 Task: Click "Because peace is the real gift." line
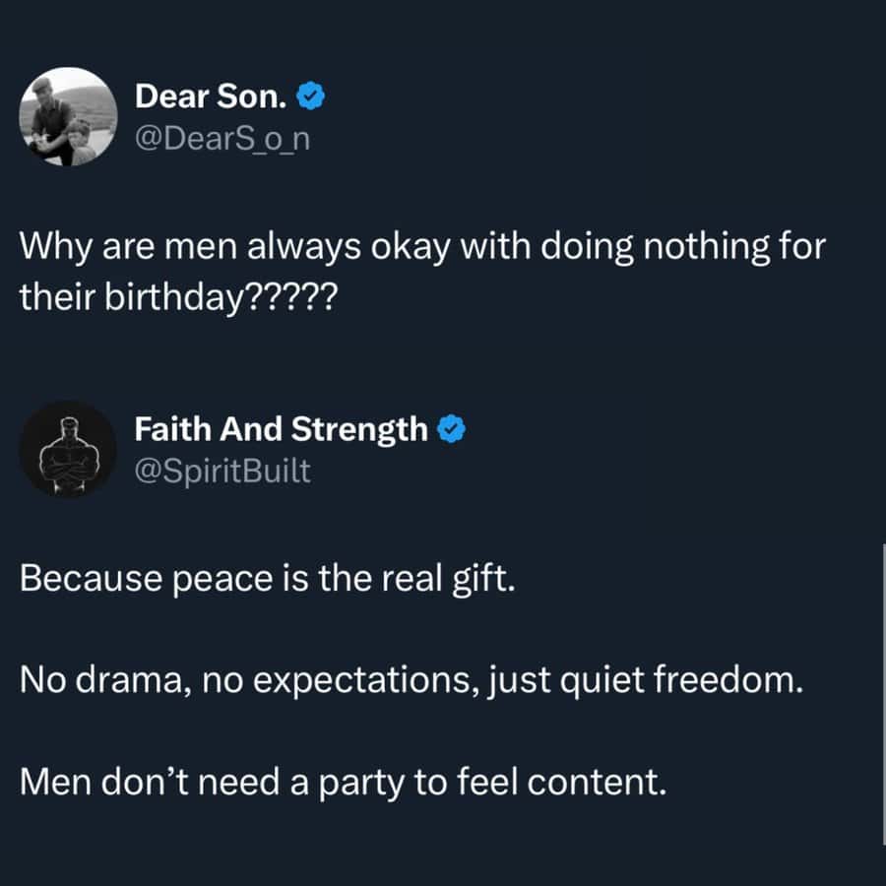coord(268,578)
